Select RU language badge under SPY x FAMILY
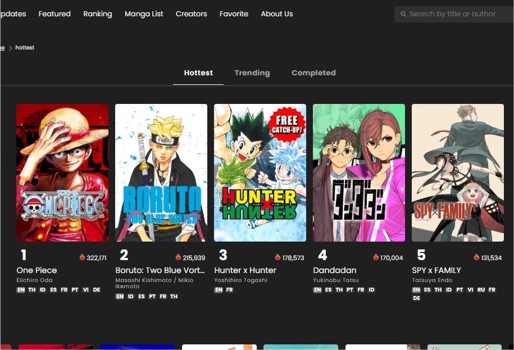 coord(481,290)
